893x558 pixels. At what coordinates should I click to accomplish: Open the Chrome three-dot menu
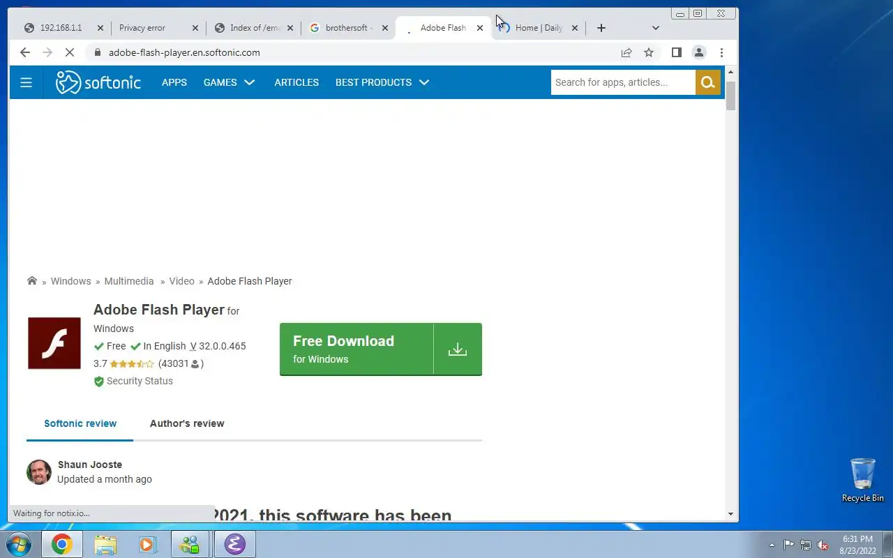pyautogui.click(x=721, y=52)
